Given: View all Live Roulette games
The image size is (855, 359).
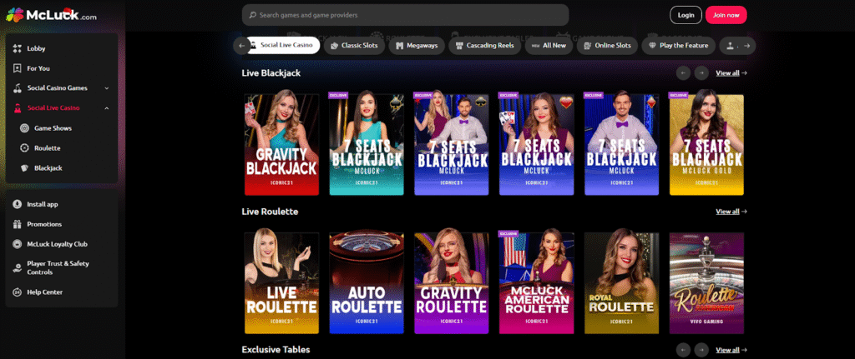Looking at the screenshot, I should (731, 212).
